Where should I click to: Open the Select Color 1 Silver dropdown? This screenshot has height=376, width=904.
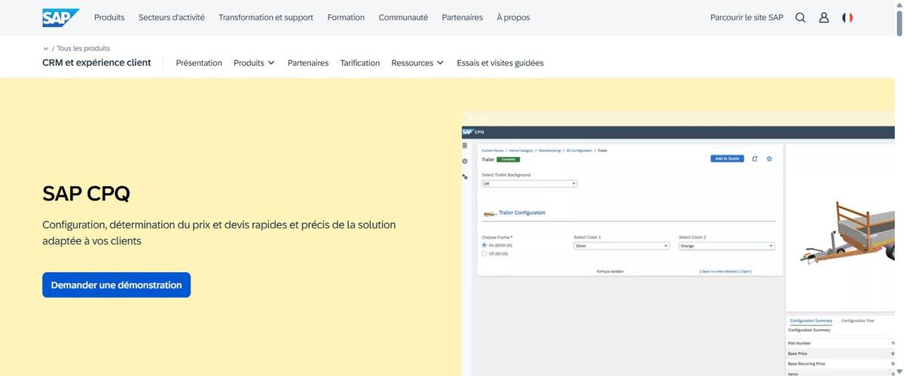(x=621, y=246)
